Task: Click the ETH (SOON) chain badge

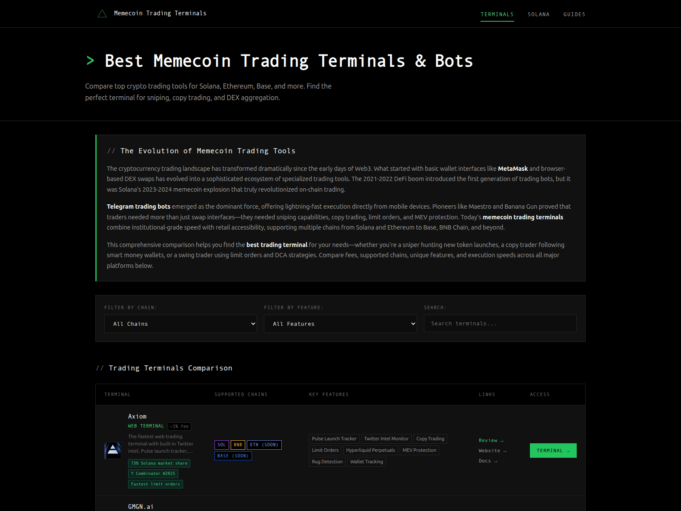Action: (x=264, y=445)
